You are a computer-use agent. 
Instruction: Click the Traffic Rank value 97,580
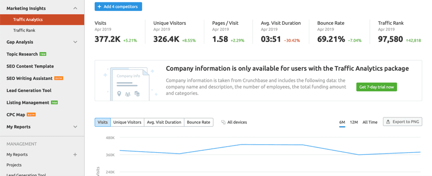pos(391,40)
